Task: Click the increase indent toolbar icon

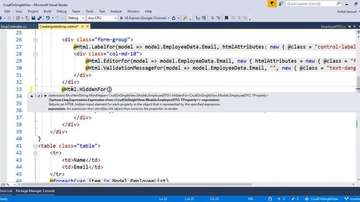Action: [204, 18]
